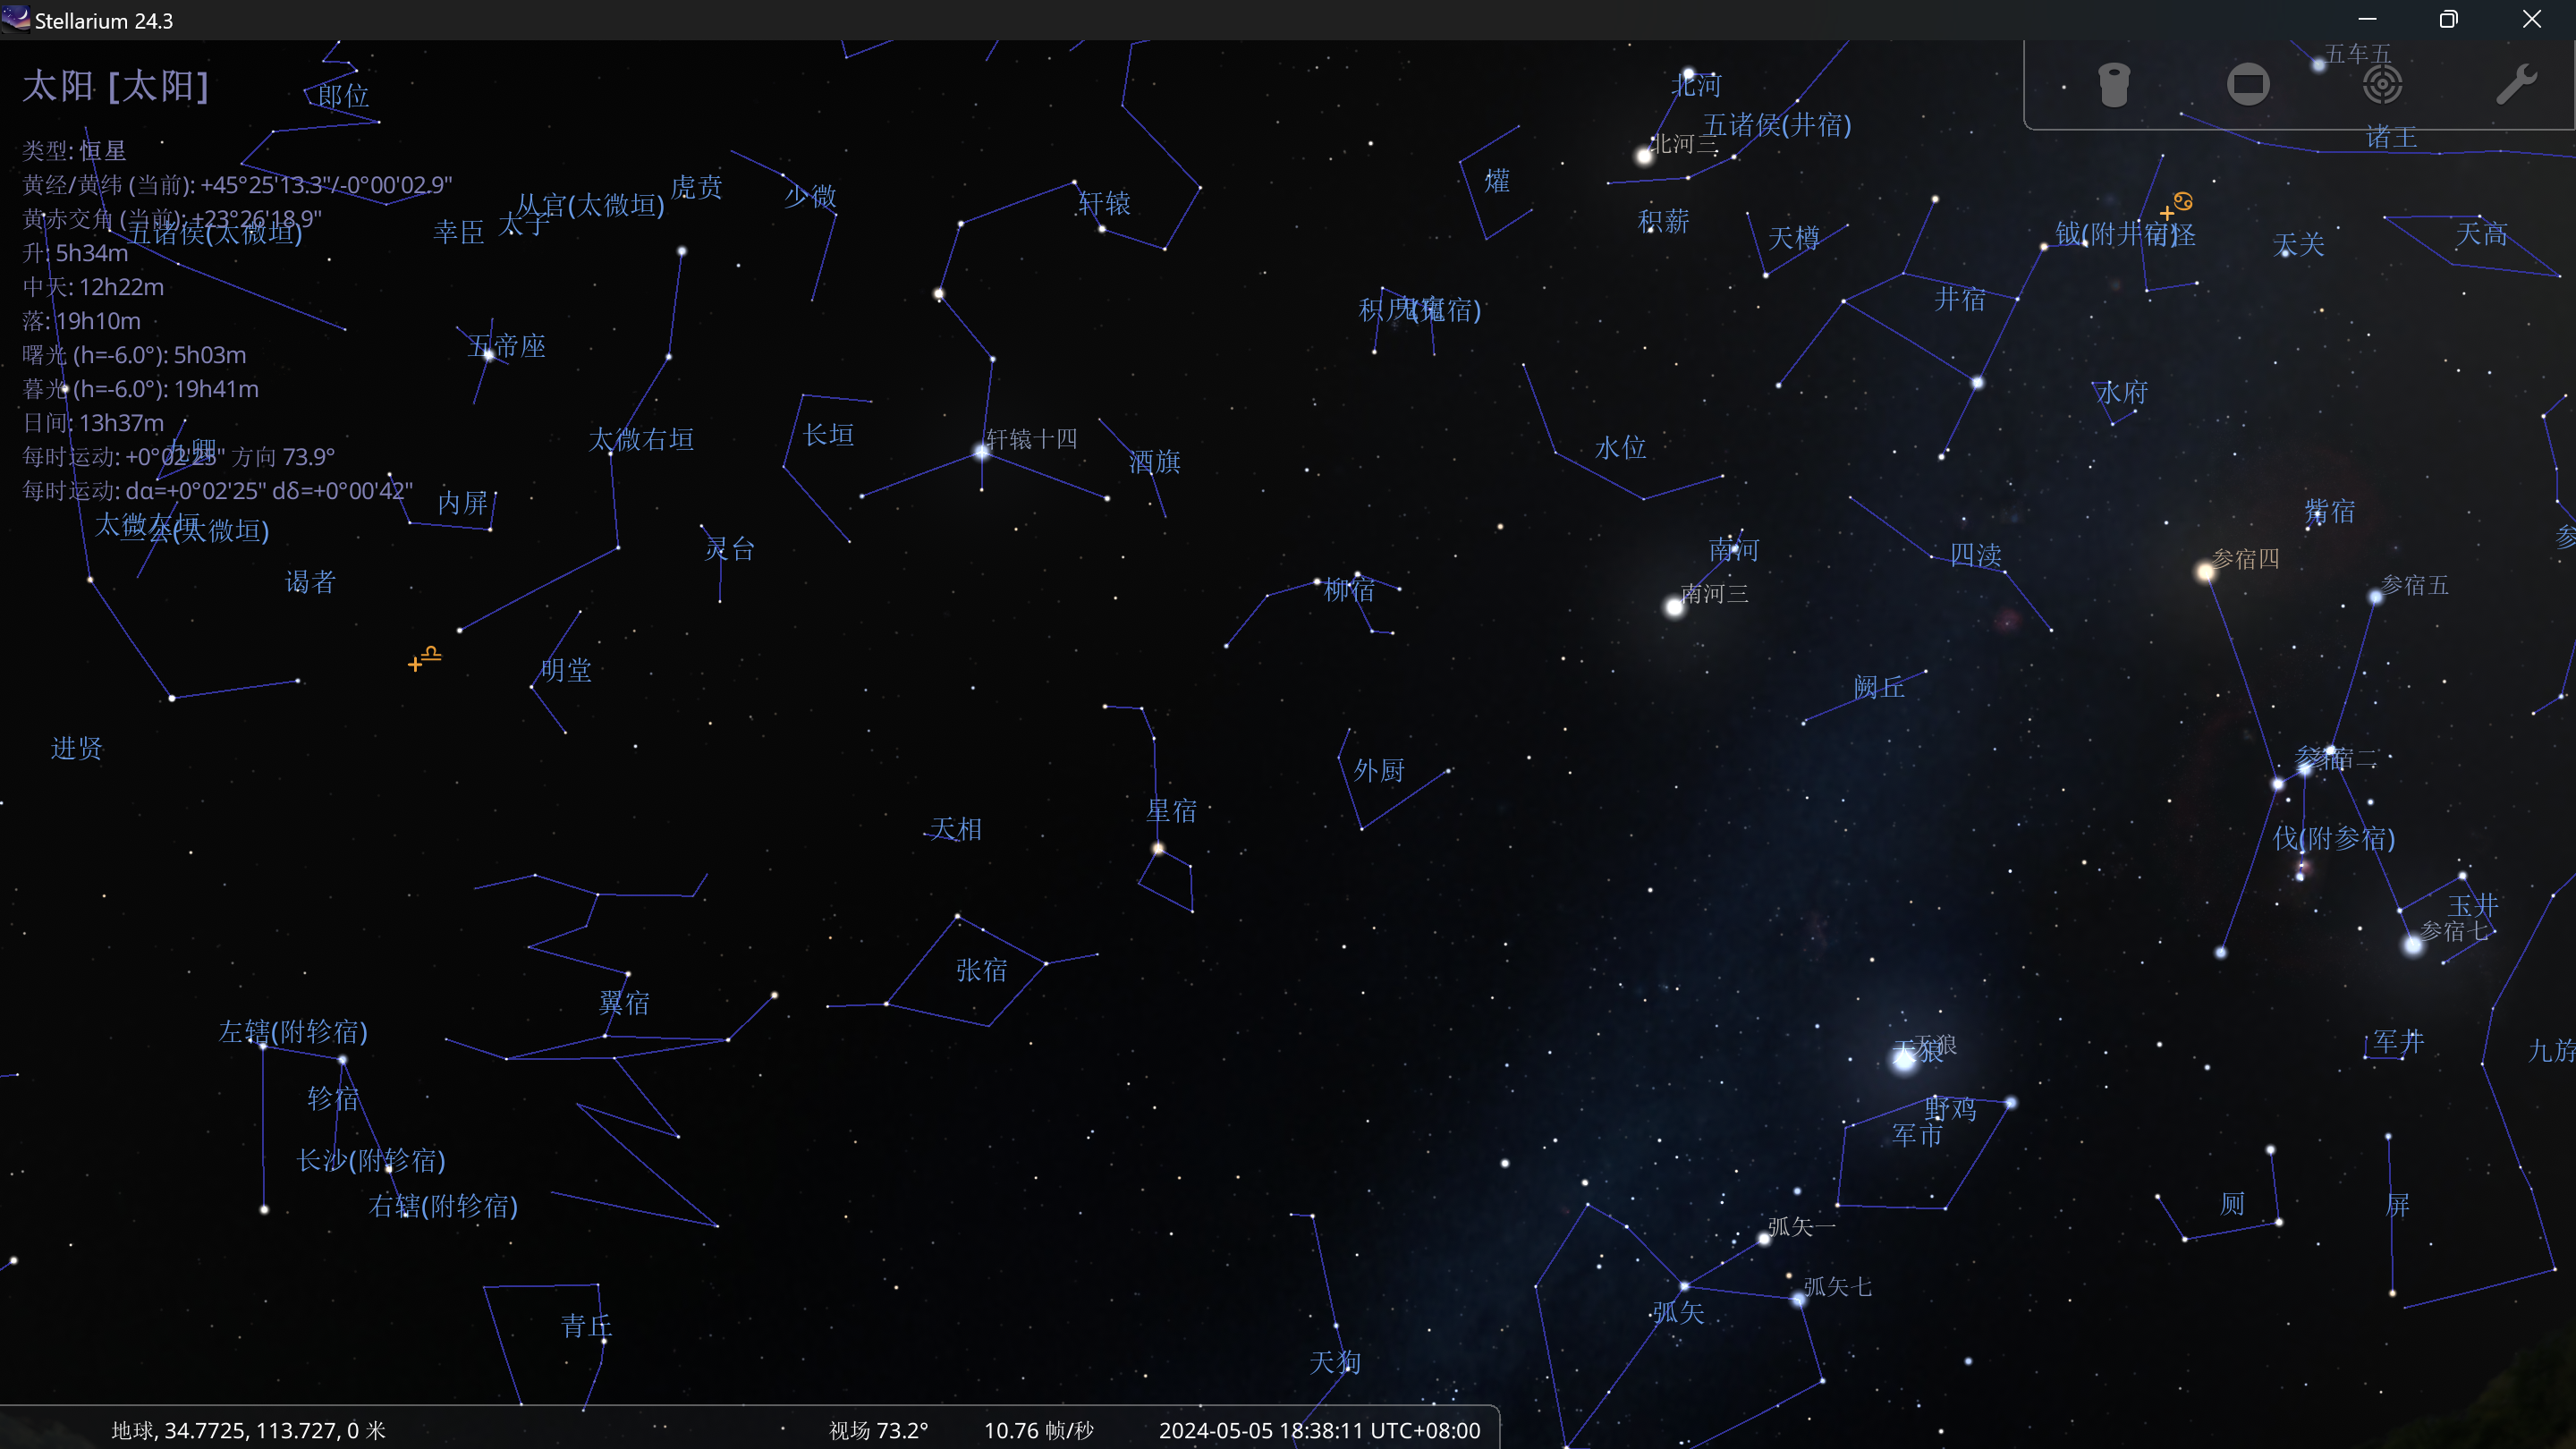Click the location text 地球, 34.7725, 113.727
2576x1449 pixels.
pyautogui.click(x=248, y=1430)
